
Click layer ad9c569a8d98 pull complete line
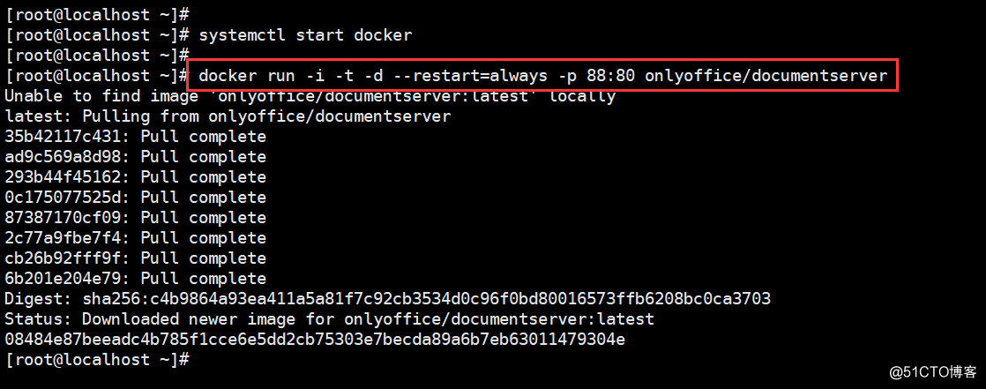coord(135,157)
